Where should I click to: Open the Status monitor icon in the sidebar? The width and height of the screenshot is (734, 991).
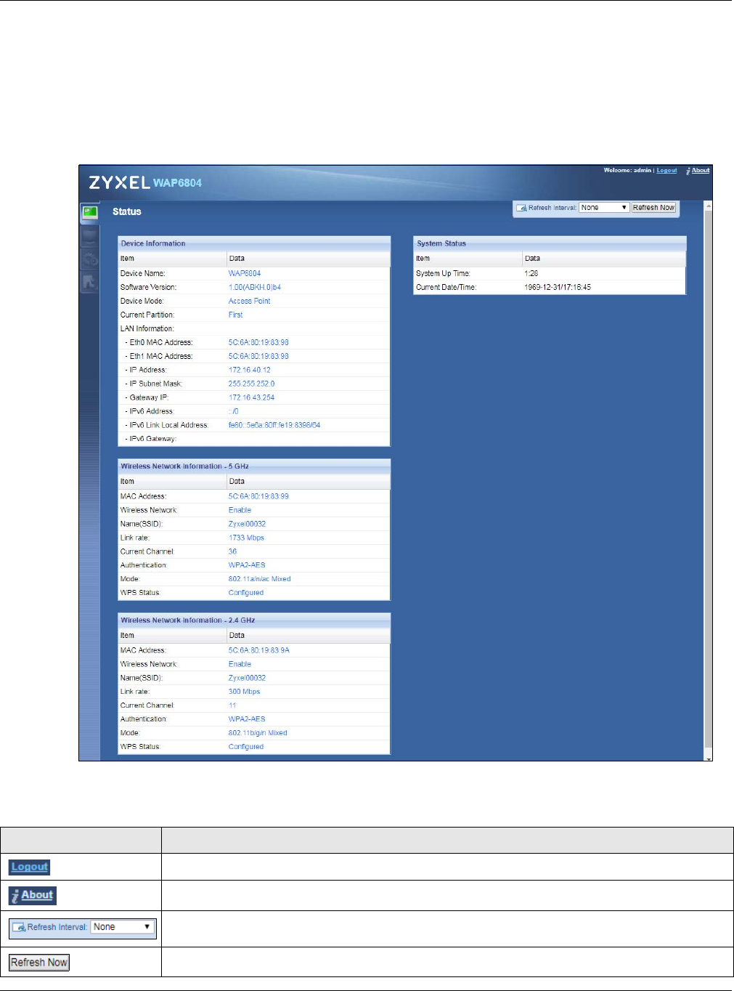pyautogui.click(x=89, y=212)
